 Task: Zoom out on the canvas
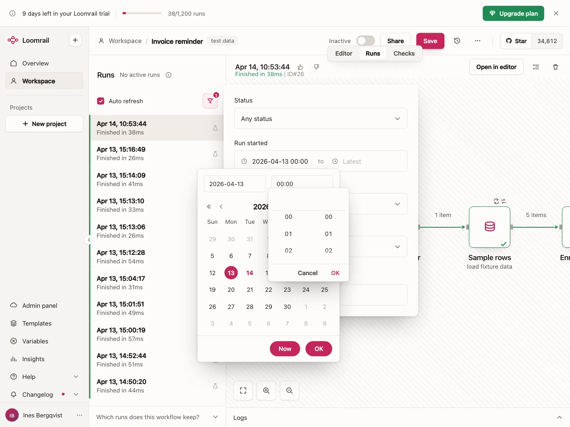[x=289, y=391]
